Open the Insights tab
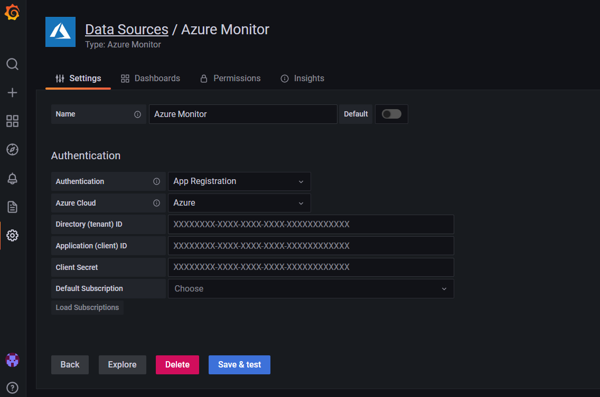The width and height of the screenshot is (600, 397). tap(309, 78)
